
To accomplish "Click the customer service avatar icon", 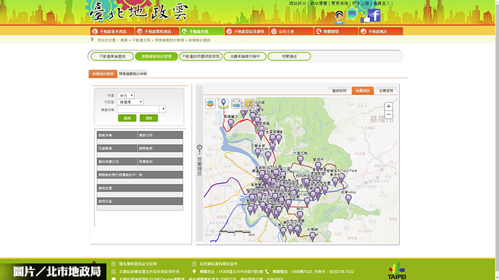I will 340,16.
